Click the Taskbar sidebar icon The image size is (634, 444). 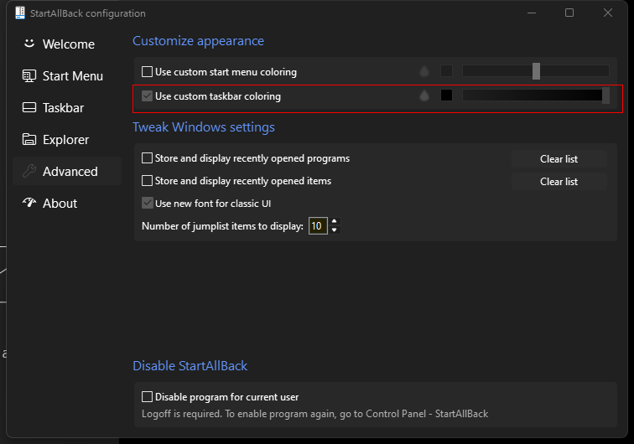pyautogui.click(x=29, y=107)
